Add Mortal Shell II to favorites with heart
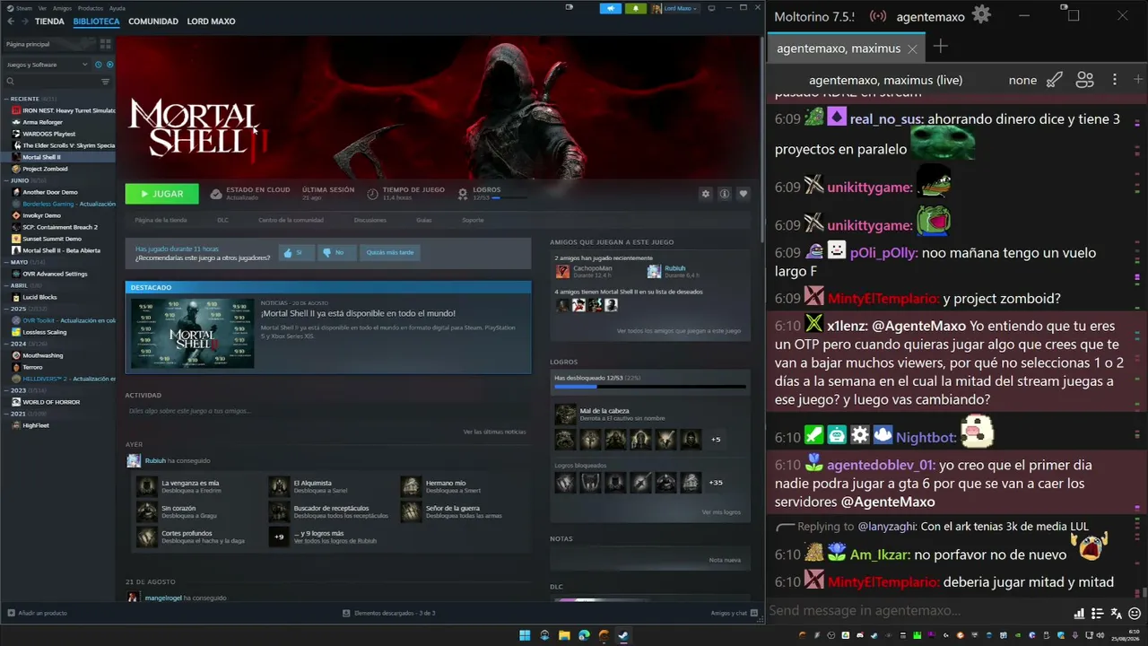This screenshot has height=646, width=1148. click(x=744, y=194)
